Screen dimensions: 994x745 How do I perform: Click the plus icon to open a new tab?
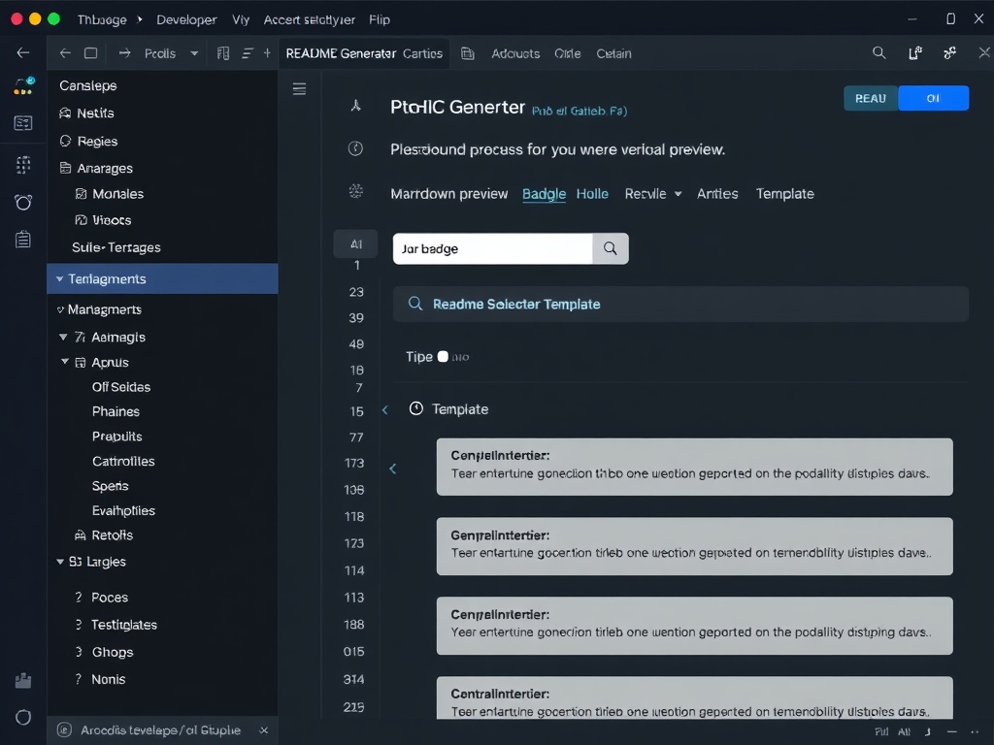[x=268, y=53]
